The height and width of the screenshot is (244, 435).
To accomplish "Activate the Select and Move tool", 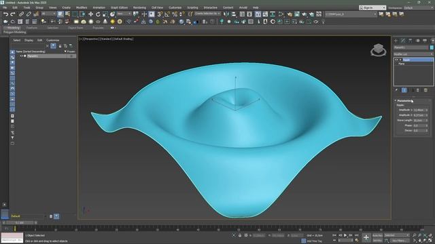I will click(x=90, y=14).
